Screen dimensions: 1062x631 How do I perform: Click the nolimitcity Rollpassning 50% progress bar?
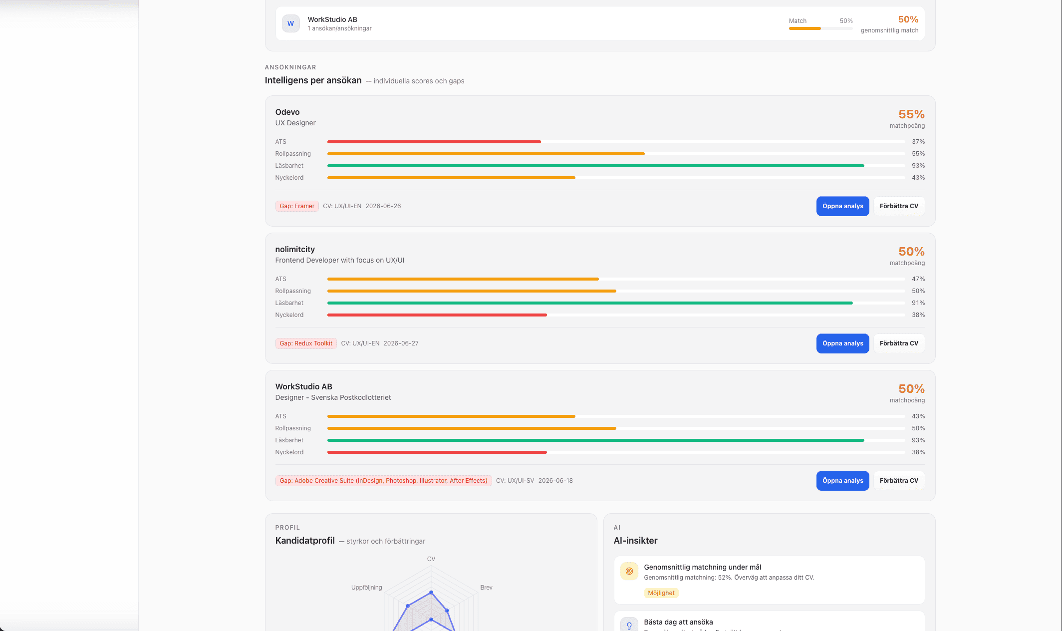point(616,291)
